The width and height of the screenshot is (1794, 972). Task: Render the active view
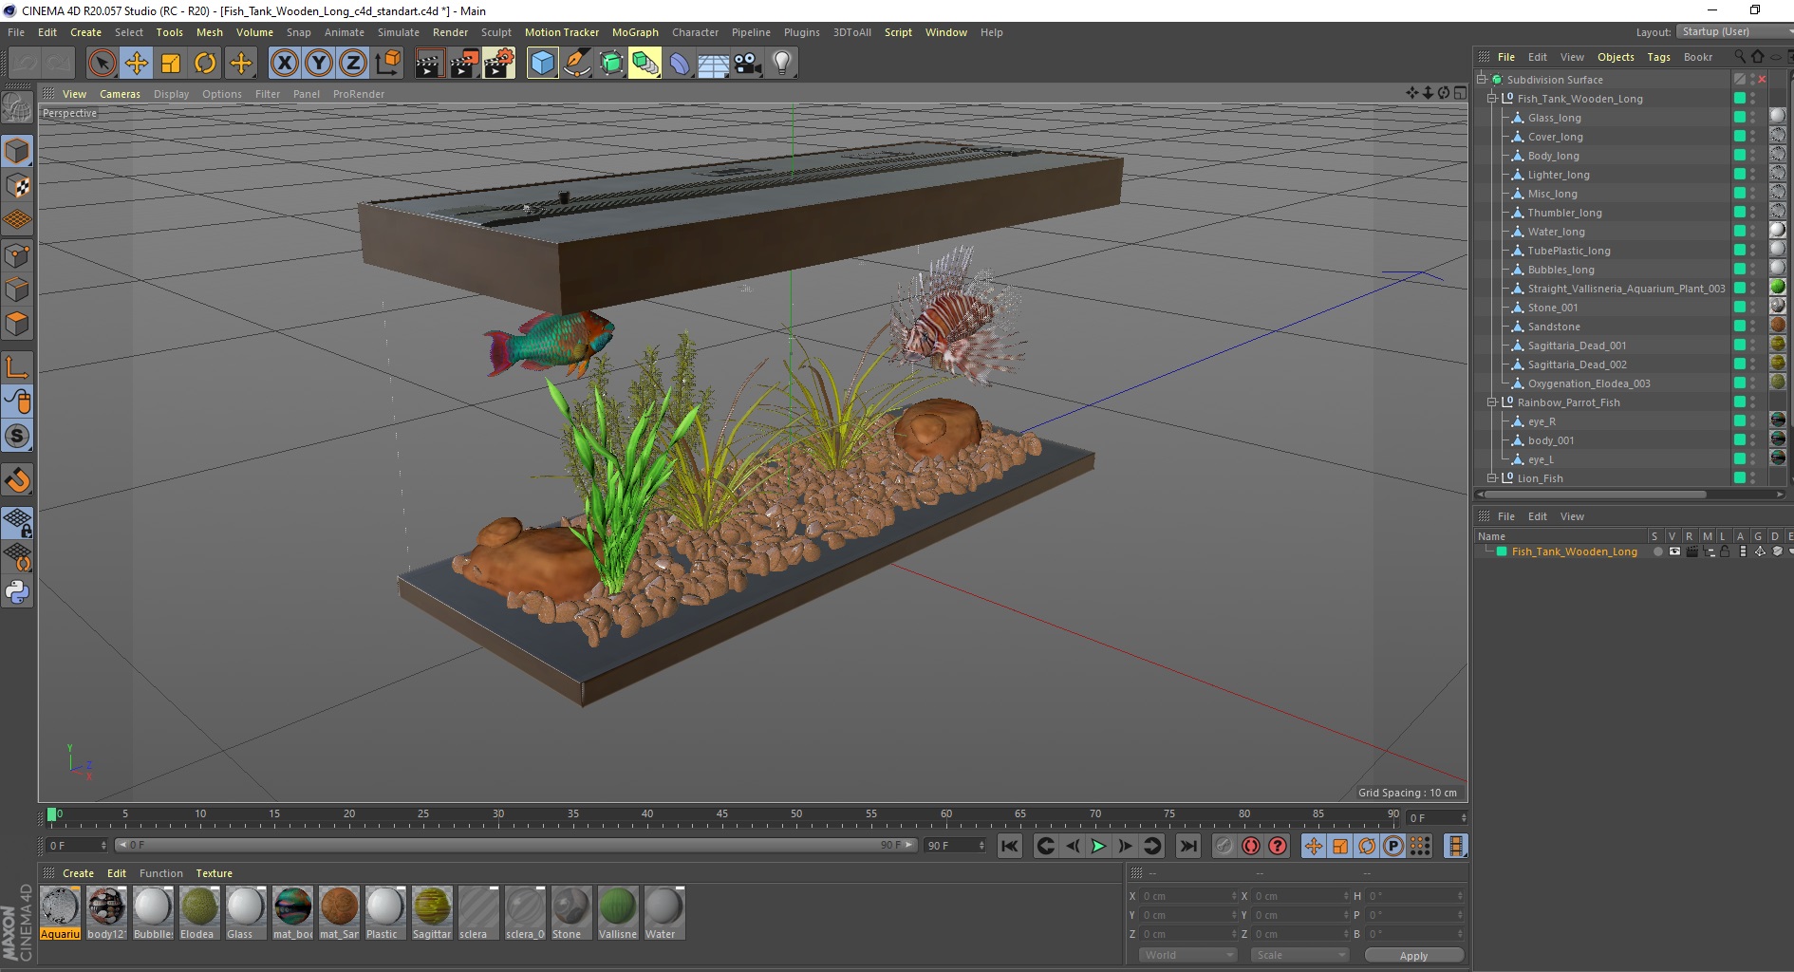tap(429, 64)
